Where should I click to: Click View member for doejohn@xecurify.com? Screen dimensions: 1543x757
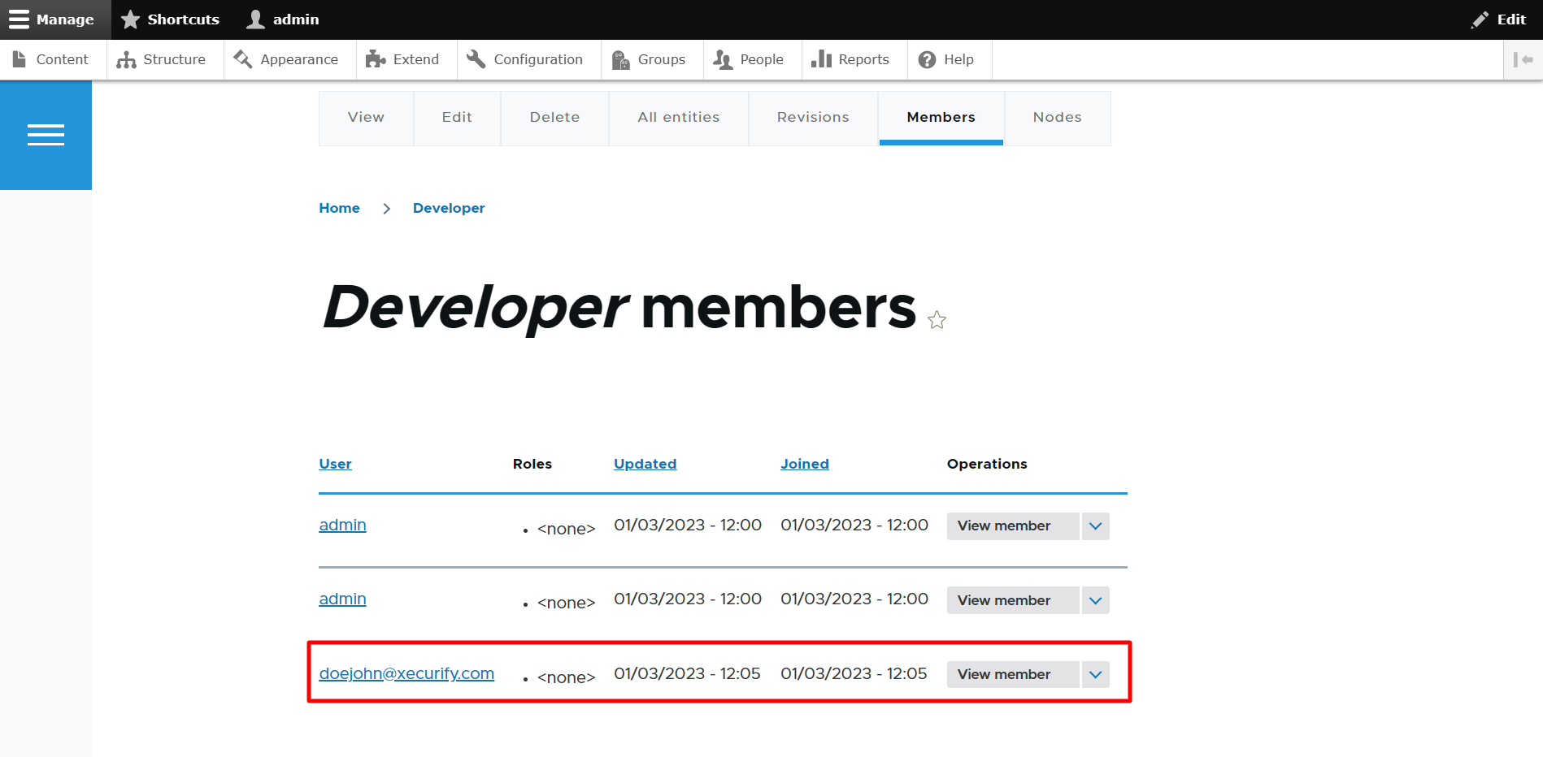1004,675
